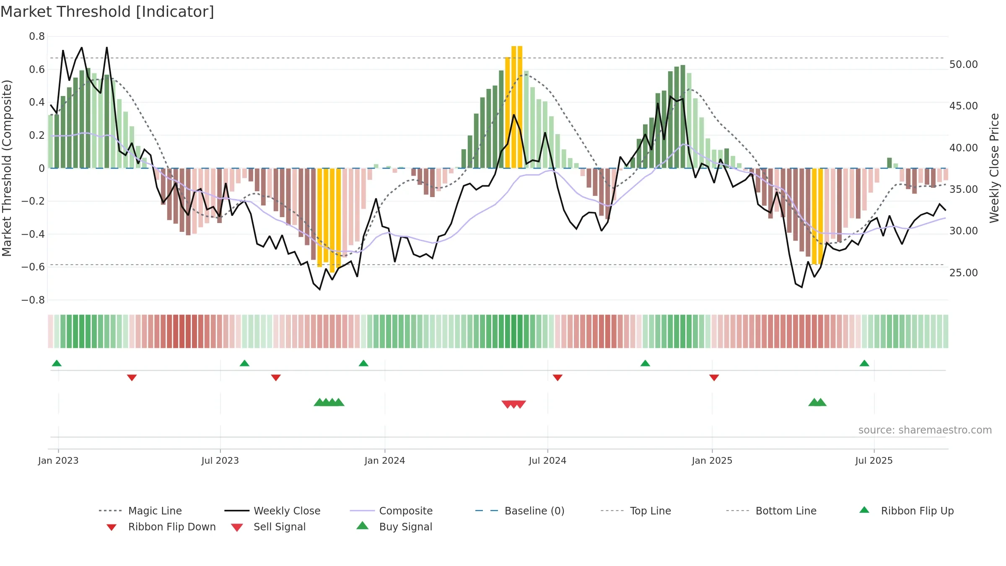Click the 0.4 left axis tick label
This screenshot has height=566, width=1006.
[37, 102]
